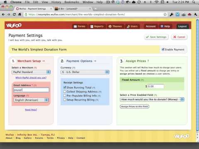Viewport: 199px width, 149px height.
Task: Open the Price Enabled Field dropdown
Action: click(152, 99)
